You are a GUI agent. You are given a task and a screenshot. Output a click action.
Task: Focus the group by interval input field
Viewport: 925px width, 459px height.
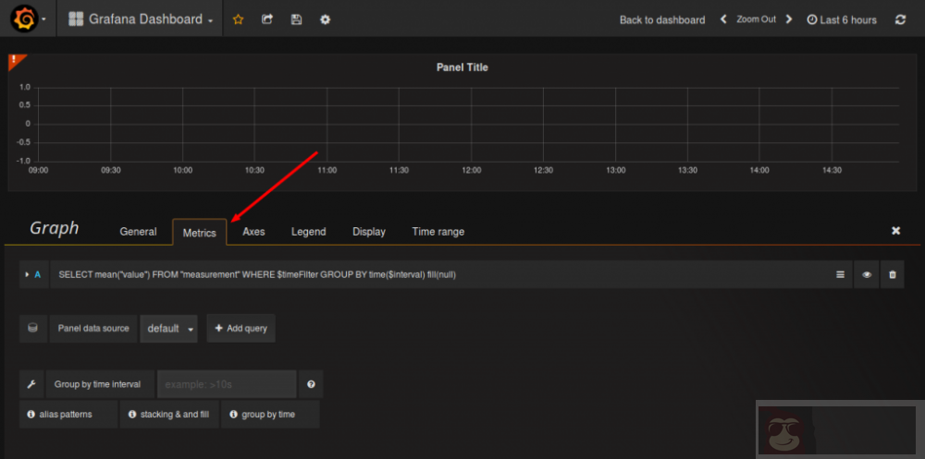[x=227, y=384]
